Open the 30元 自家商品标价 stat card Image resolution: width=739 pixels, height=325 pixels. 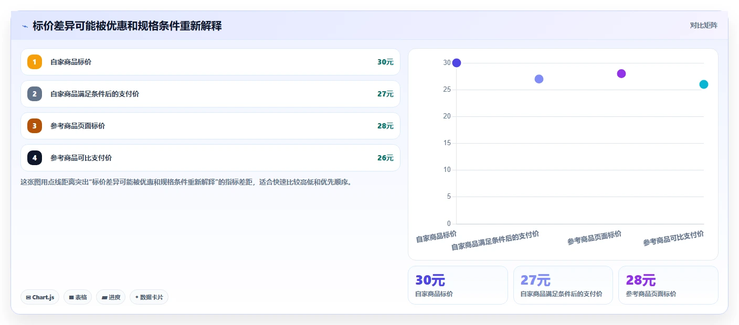(x=458, y=285)
